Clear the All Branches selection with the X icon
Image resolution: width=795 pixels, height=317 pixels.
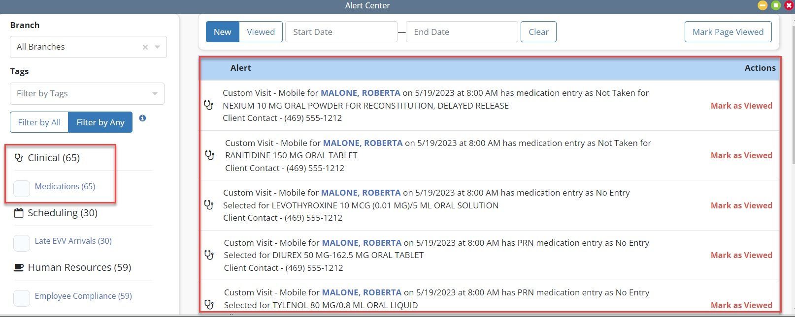pos(145,47)
